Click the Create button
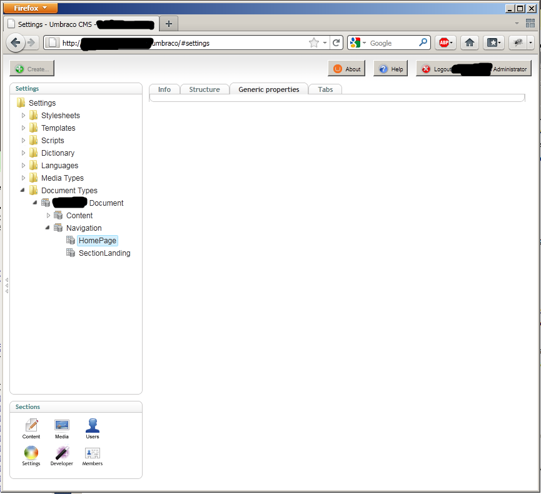This screenshot has height=494, width=541. (x=32, y=69)
